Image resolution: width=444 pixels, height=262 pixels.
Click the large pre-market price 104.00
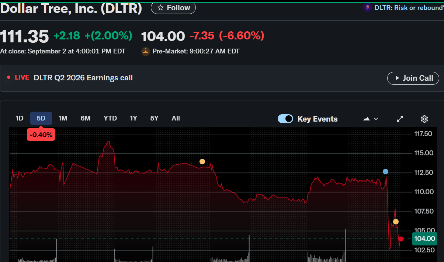coord(163,36)
